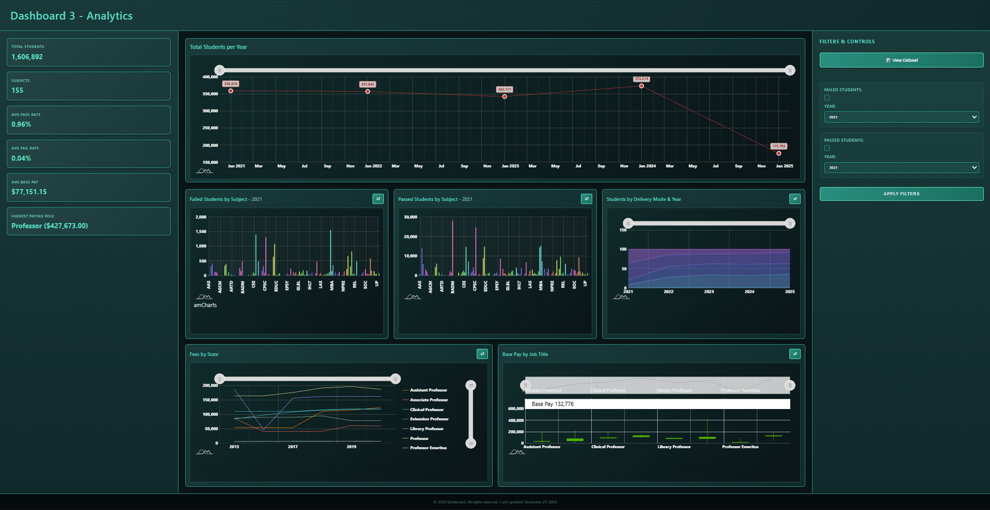Click right handle of Base Pay chart scrollbar
The width and height of the screenshot is (990, 510).
click(790, 385)
